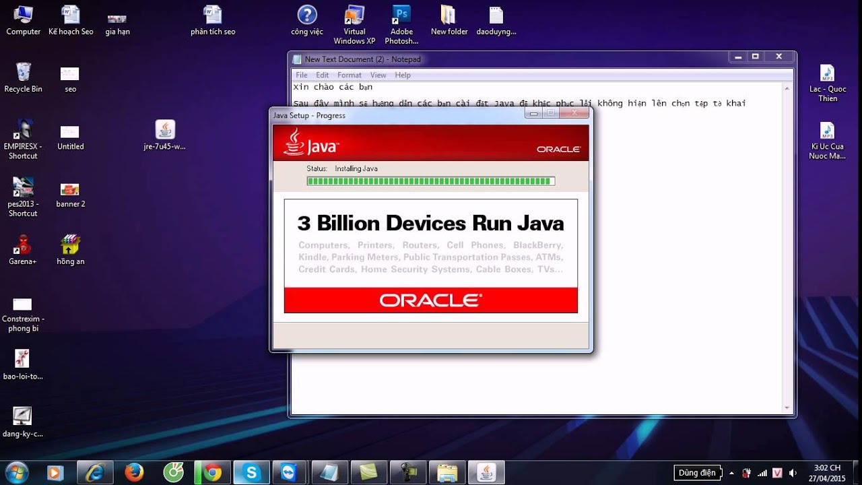Click the Dùng điện power indicator
This screenshot has width=862, height=485.
[698, 473]
